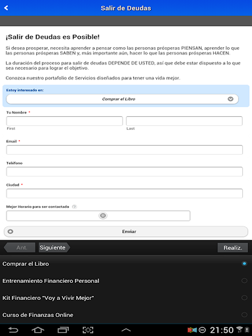
Task: Tap the star icon on Enviar button
Action: tap(10, 232)
